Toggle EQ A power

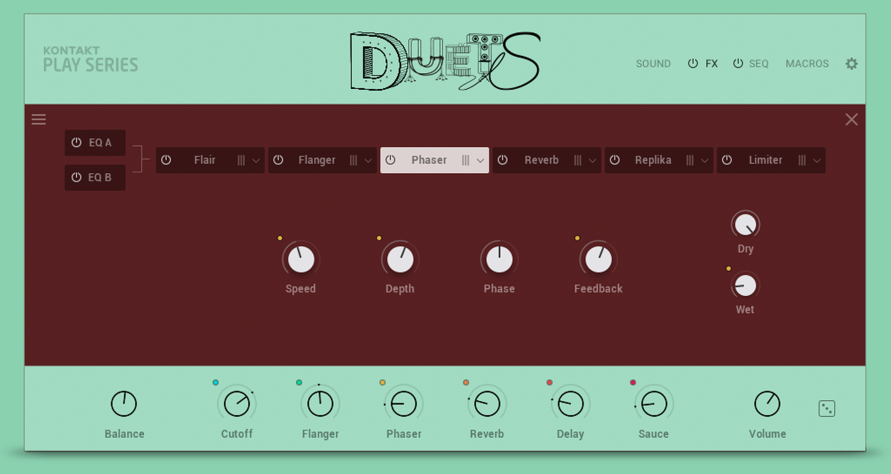76,143
